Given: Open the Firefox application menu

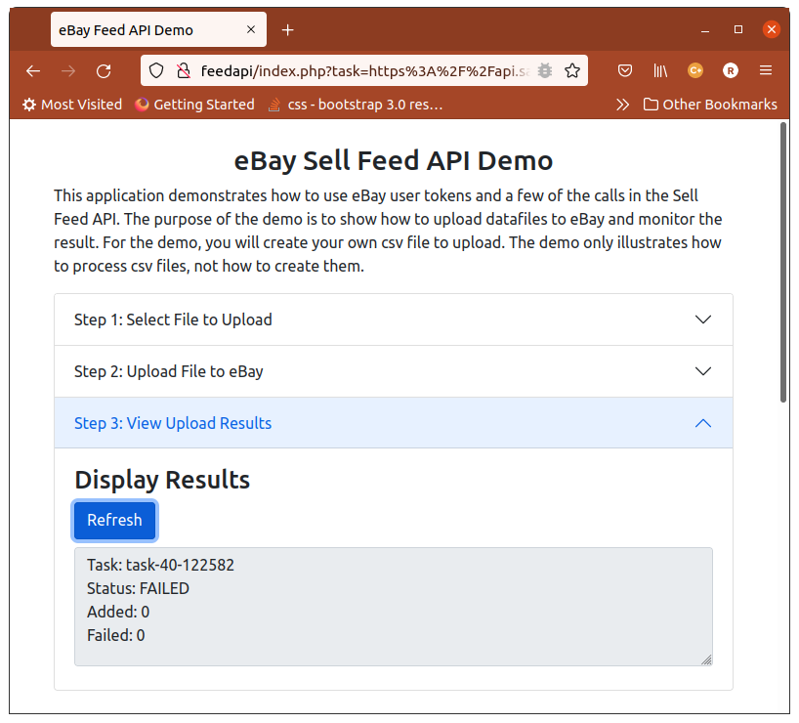Looking at the screenshot, I should (x=766, y=70).
